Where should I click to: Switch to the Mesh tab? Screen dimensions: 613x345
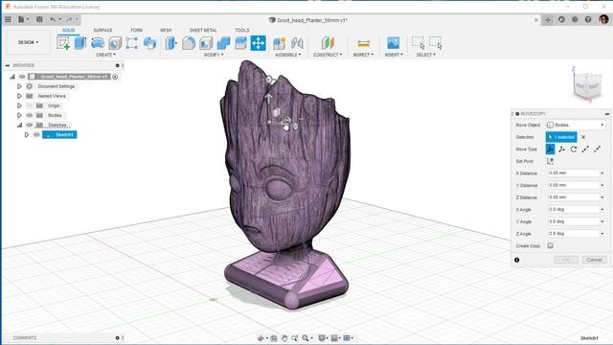coord(166,30)
